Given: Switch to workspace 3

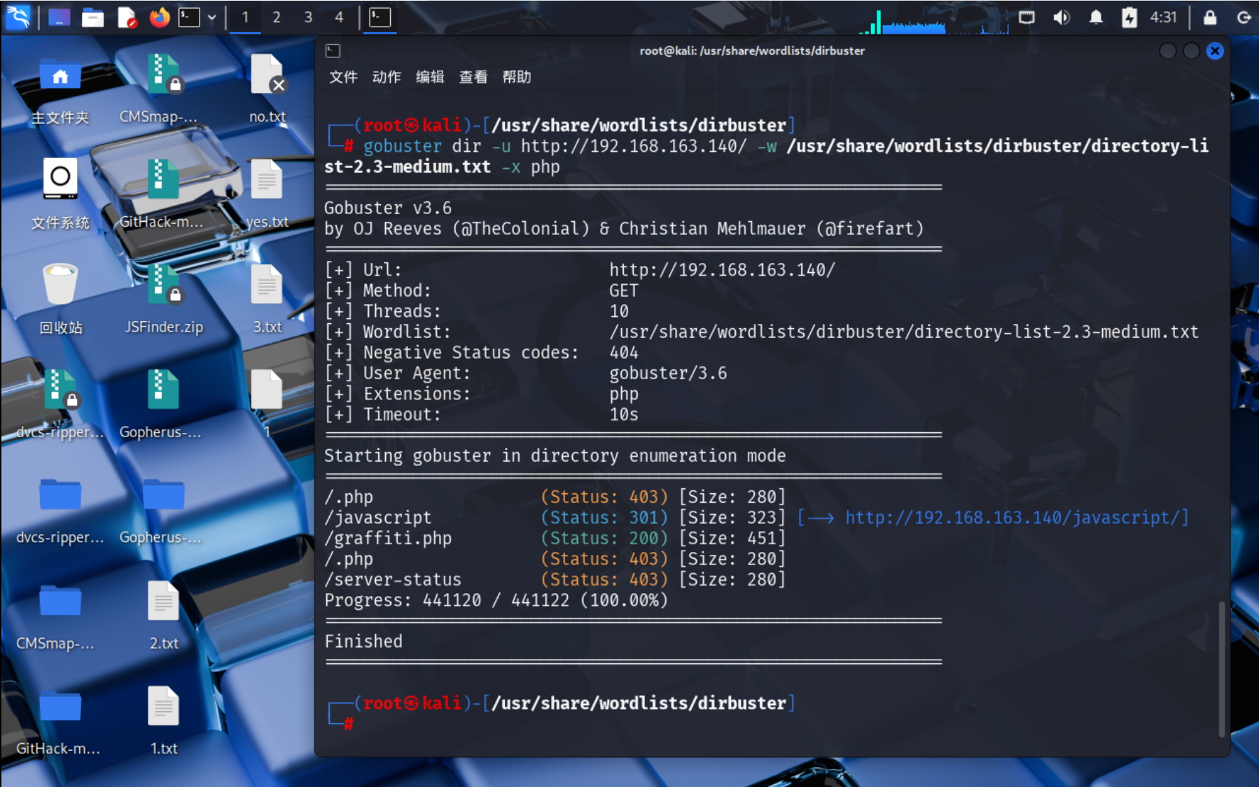Looking at the screenshot, I should pos(308,17).
